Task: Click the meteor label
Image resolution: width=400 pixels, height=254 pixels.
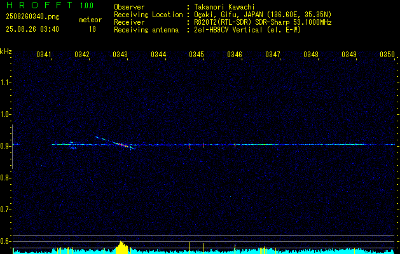Action: (90, 20)
